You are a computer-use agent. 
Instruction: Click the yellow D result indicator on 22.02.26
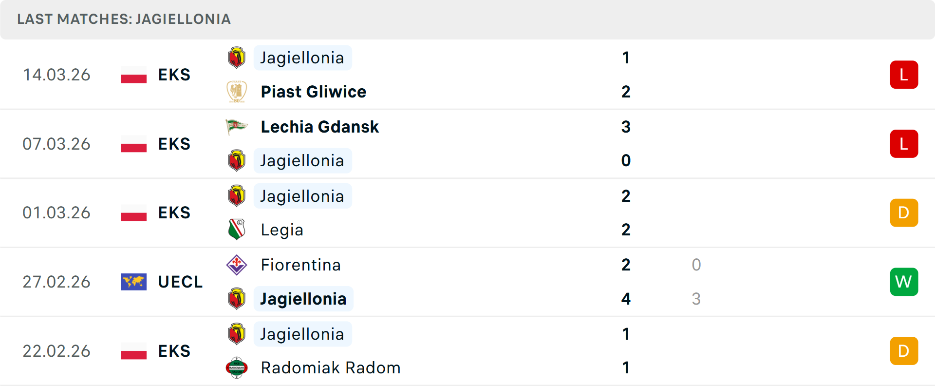click(904, 351)
